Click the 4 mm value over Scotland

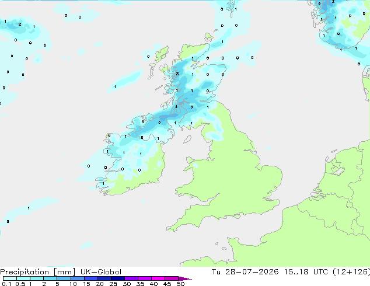click(x=176, y=107)
